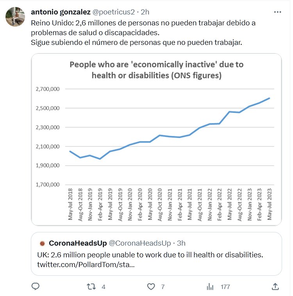
Task: Click the CoronaHeadsUp small avatar icon
Action: point(42,243)
